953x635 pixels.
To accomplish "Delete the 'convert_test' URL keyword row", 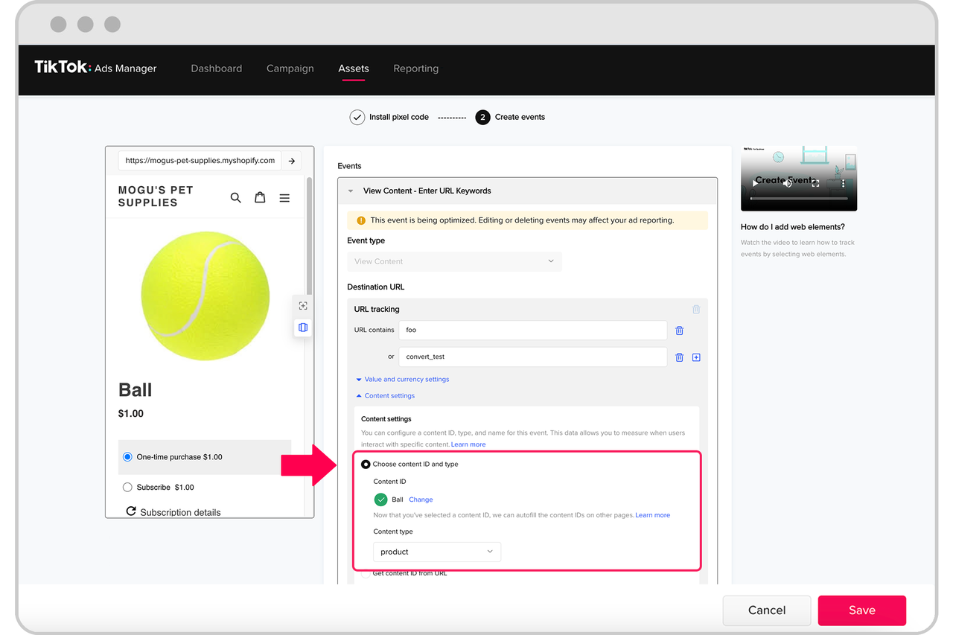I will 679,357.
